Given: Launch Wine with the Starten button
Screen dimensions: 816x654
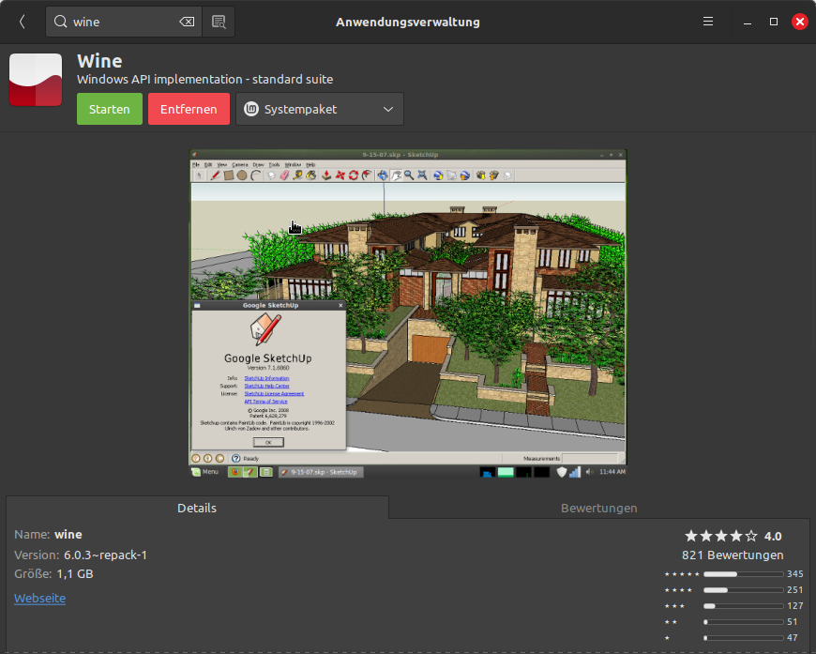Looking at the screenshot, I should [110, 109].
